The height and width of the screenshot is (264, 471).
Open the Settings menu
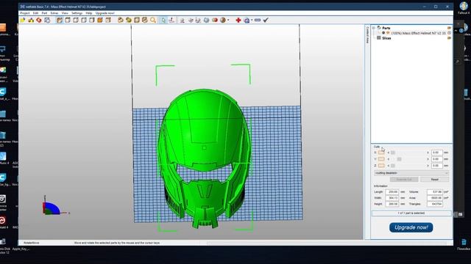tap(77, 13)
